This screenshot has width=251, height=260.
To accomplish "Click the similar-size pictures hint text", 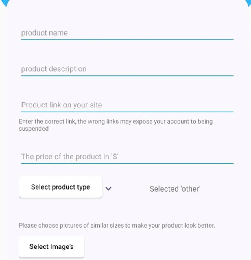I will coord(117,225).
